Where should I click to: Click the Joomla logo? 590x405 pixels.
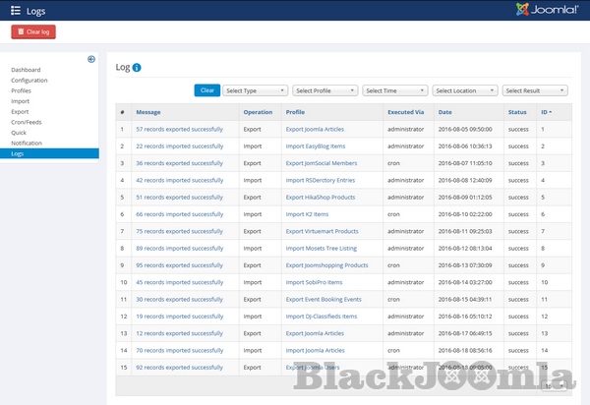tap(546, 10)
